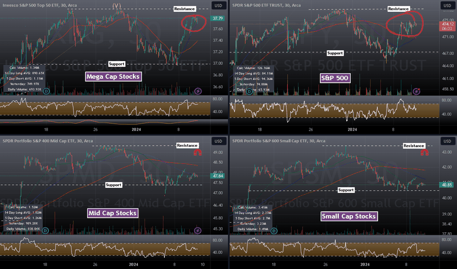Select the Mid Cap Stocks text label
Screen dimensions: 457x269
pyautogui.click(x=112, y=213)
